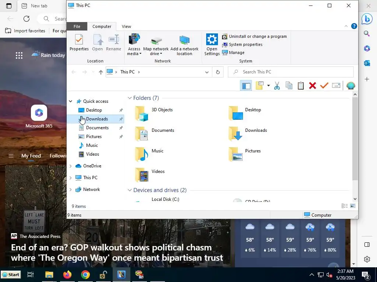Select the Computer ribbon tab
The width and height of the screenshot is (377, 282).
(102, 26)
